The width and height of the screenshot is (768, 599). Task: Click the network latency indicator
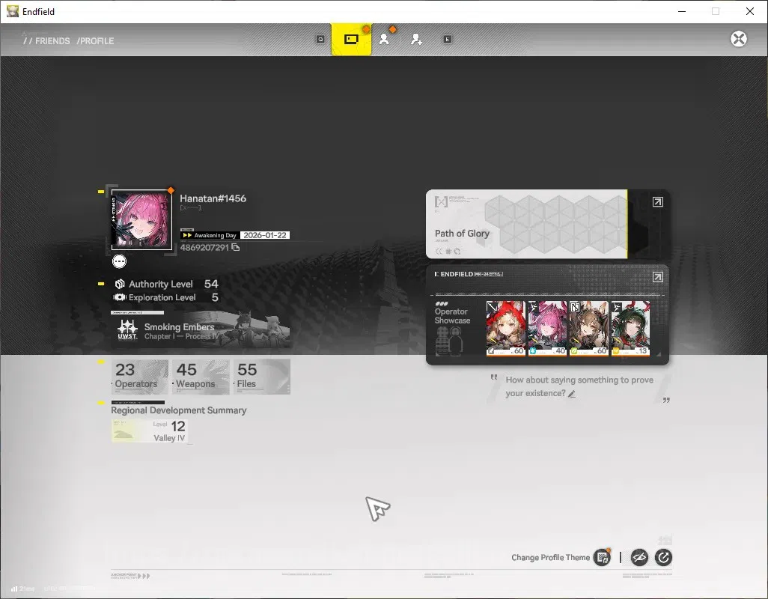point(23,589)
